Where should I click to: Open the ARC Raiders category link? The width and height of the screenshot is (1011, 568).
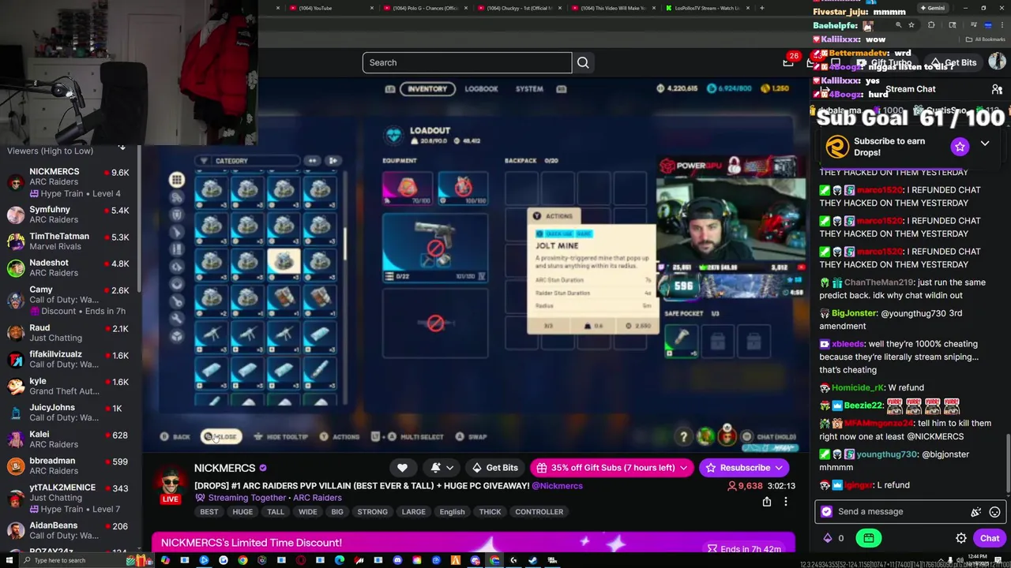click(x=316, y=498)
